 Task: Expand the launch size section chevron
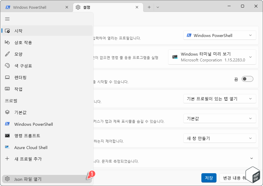(251, 158)
